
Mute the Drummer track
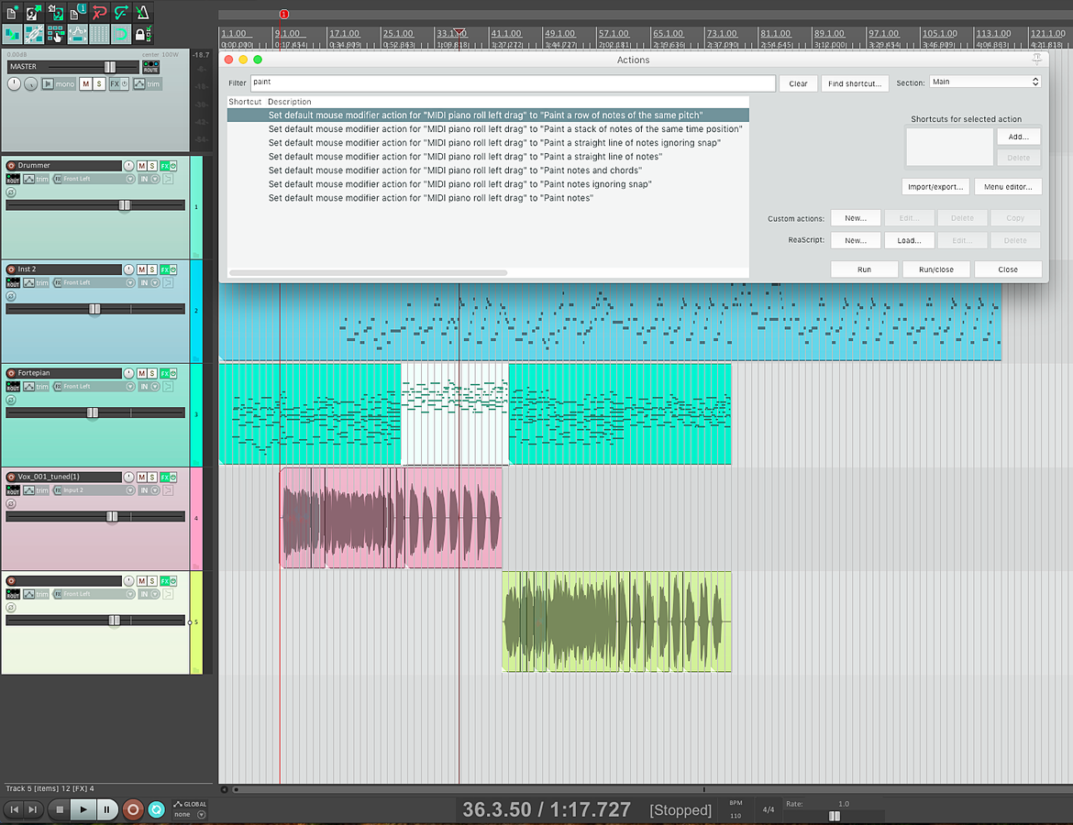[141, 166]
